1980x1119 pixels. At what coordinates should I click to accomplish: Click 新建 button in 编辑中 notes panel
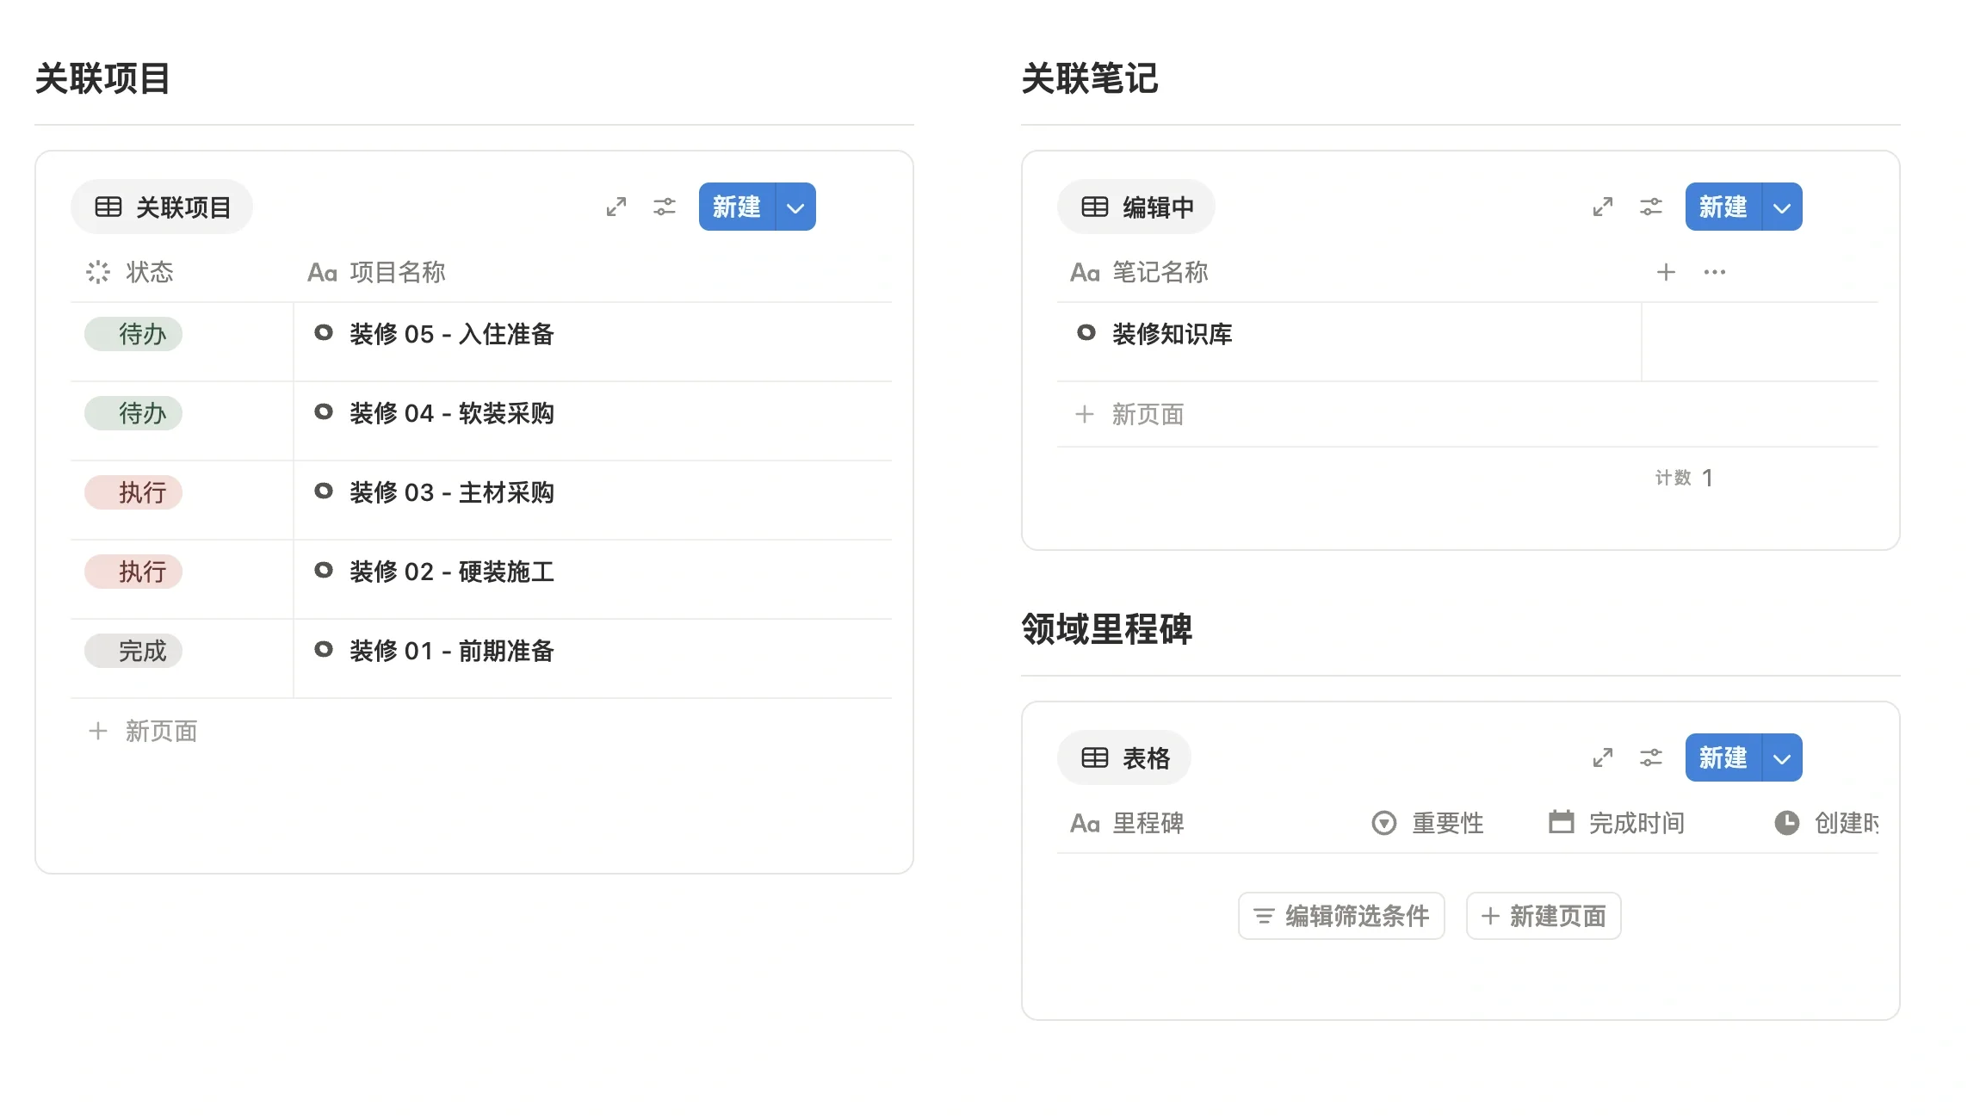point(1723,207)
